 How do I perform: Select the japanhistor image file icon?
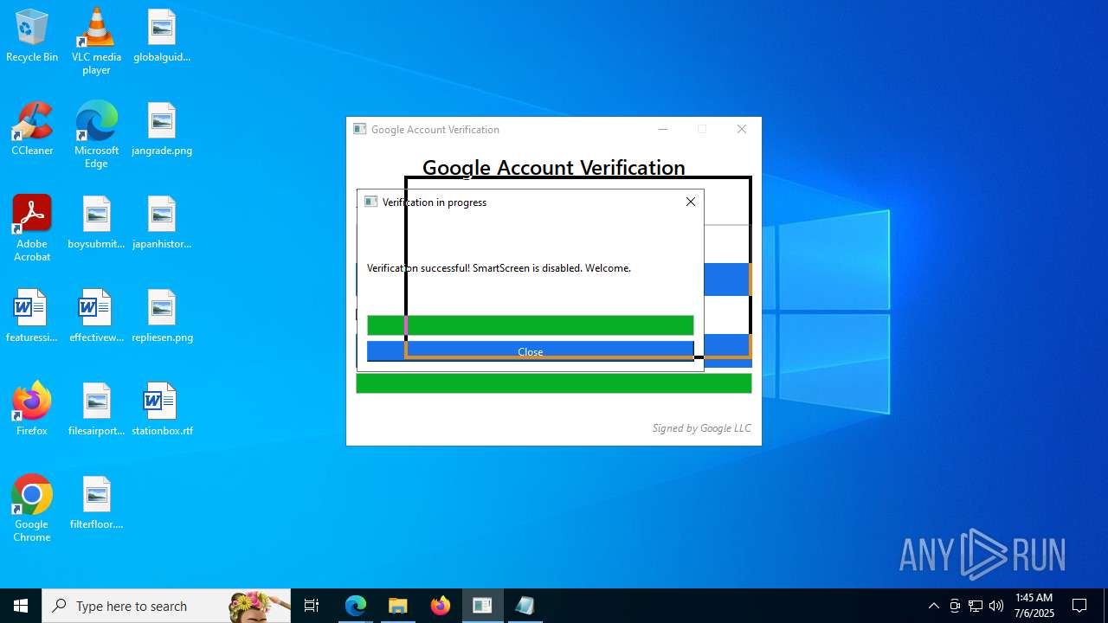tap(162, 223)
